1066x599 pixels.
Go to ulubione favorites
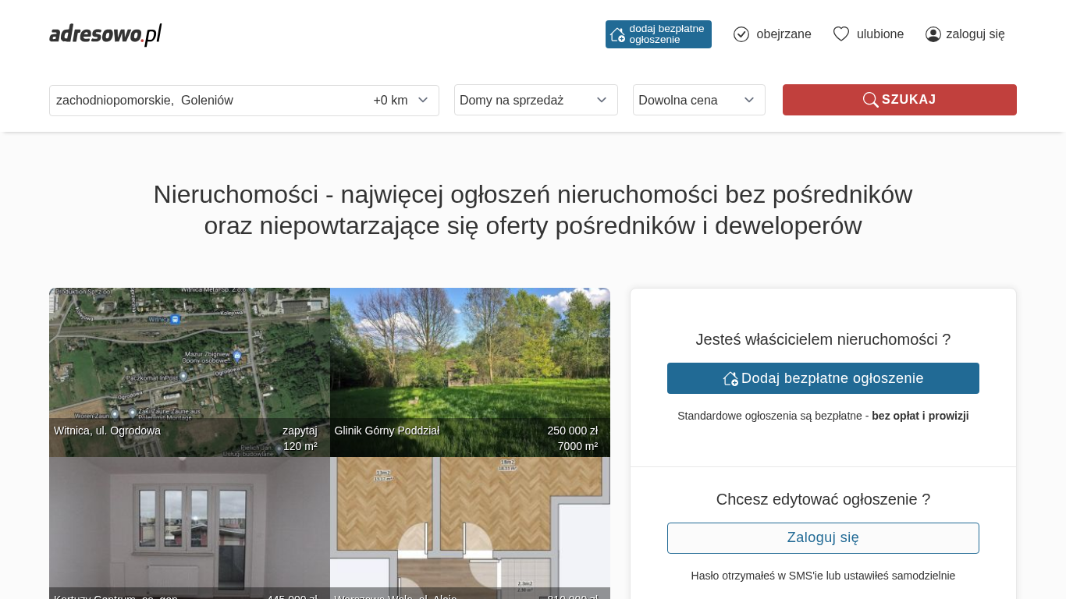tap(879, 34)
